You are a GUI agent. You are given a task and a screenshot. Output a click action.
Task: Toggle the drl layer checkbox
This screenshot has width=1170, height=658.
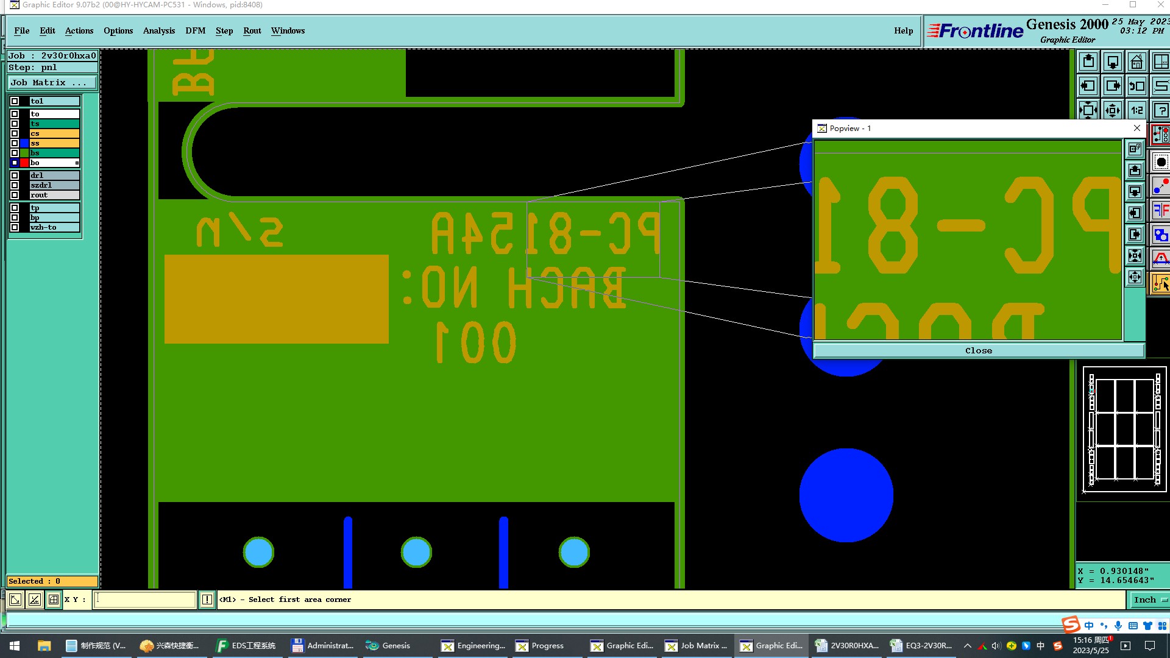pos(15,175)
